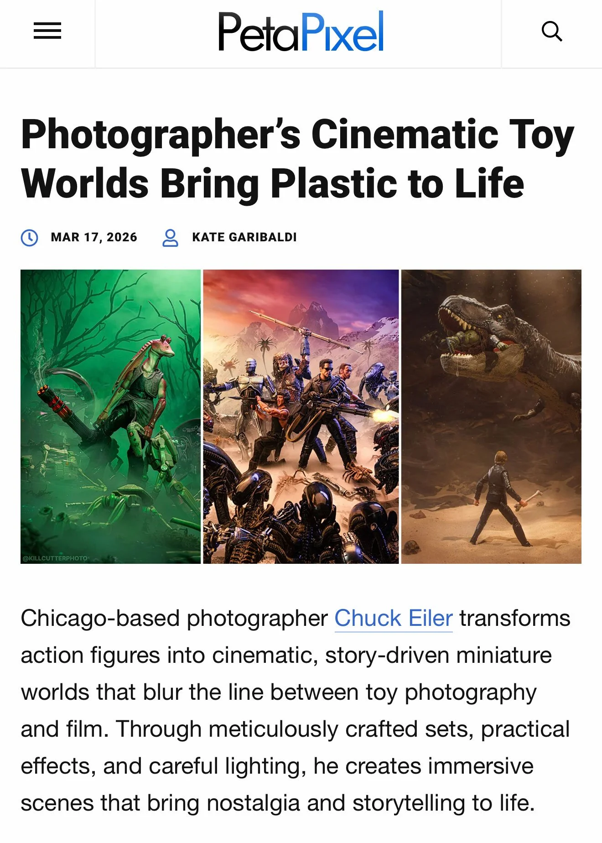This screenshot has width=602, height=843.
Task: Open Kate Garibaldi's author page
Action: pyautogui.click(x=244, y=237)
